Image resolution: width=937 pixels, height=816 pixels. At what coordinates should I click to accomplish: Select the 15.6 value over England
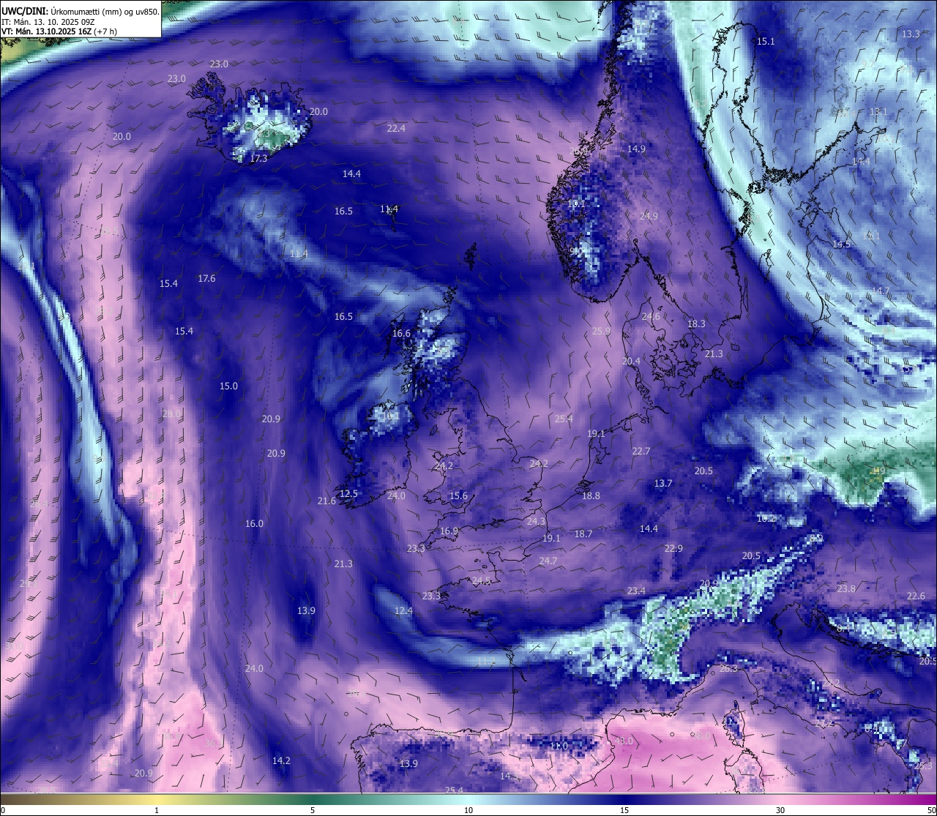pos(458,496)
